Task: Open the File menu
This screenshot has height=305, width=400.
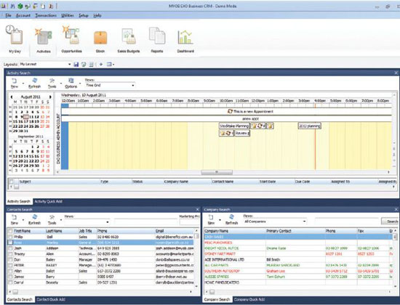Action: click(x=8, y=15)
